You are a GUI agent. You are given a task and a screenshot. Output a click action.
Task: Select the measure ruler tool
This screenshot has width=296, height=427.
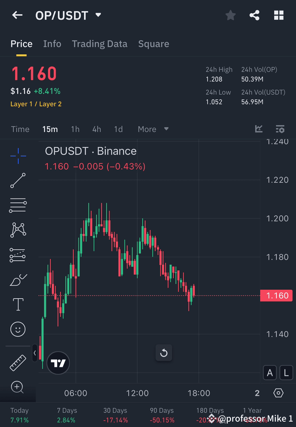(18, 362)
